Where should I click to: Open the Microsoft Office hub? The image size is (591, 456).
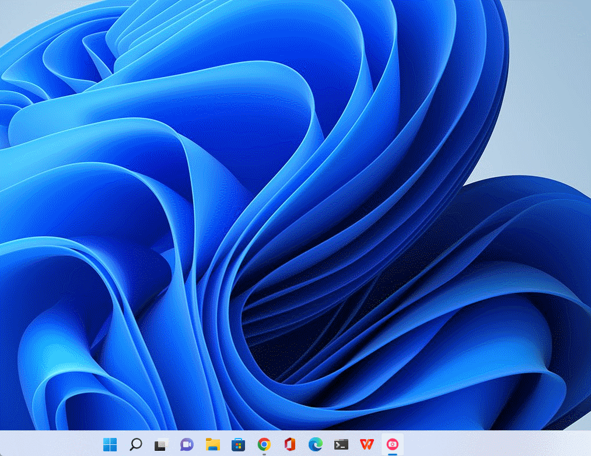(289, 444)
